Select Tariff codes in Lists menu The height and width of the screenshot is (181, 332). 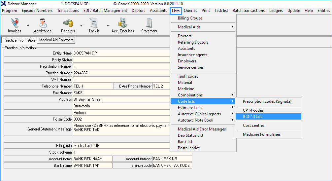188,76
